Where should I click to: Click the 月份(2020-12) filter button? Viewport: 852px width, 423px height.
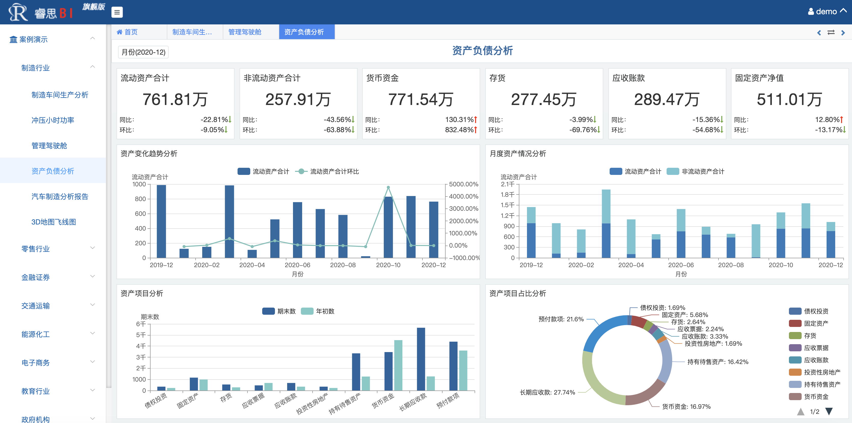(x=143, y=52)
